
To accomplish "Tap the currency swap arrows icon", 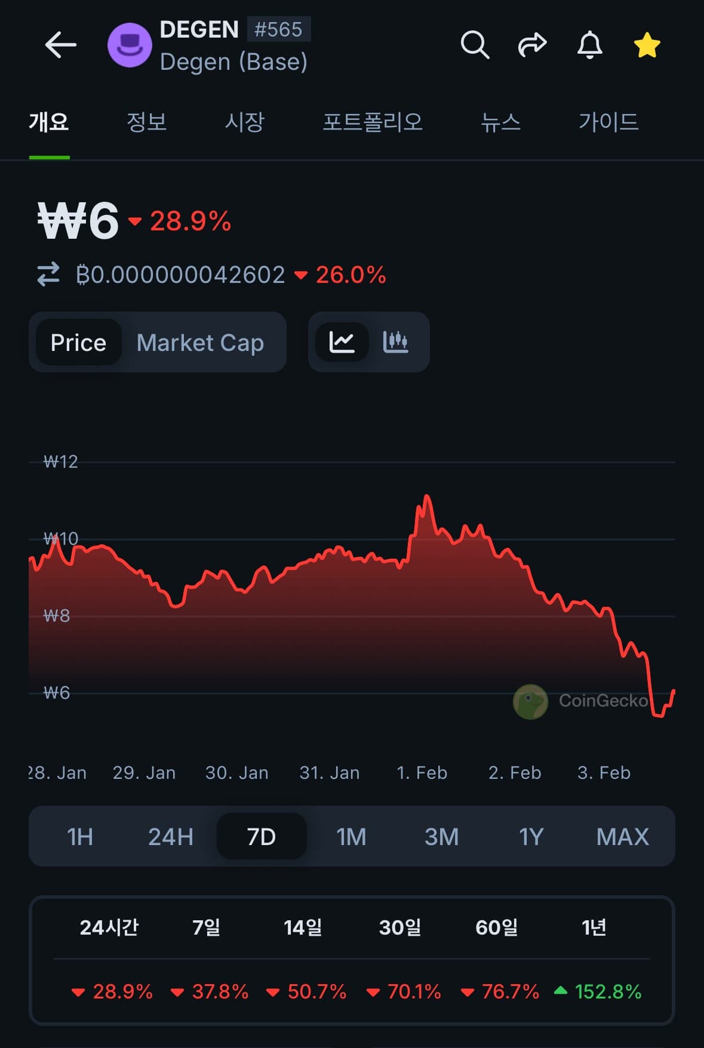I will coord(48,275).
